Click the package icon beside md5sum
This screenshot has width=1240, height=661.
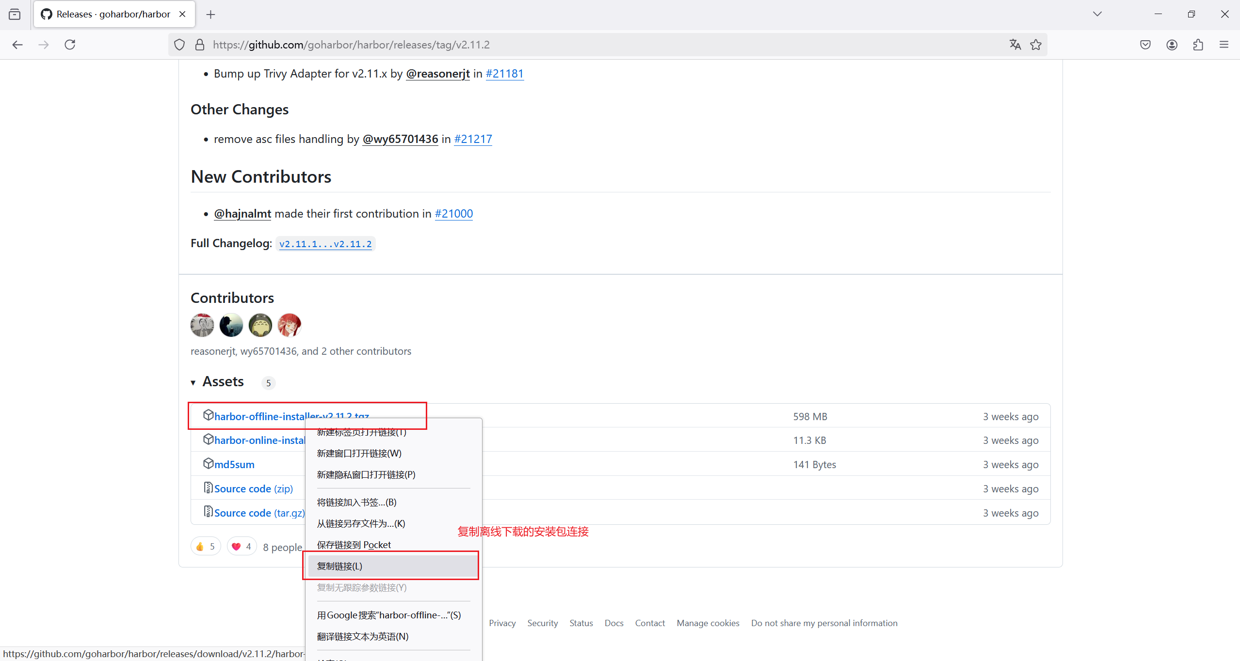(x=208, y=463)
